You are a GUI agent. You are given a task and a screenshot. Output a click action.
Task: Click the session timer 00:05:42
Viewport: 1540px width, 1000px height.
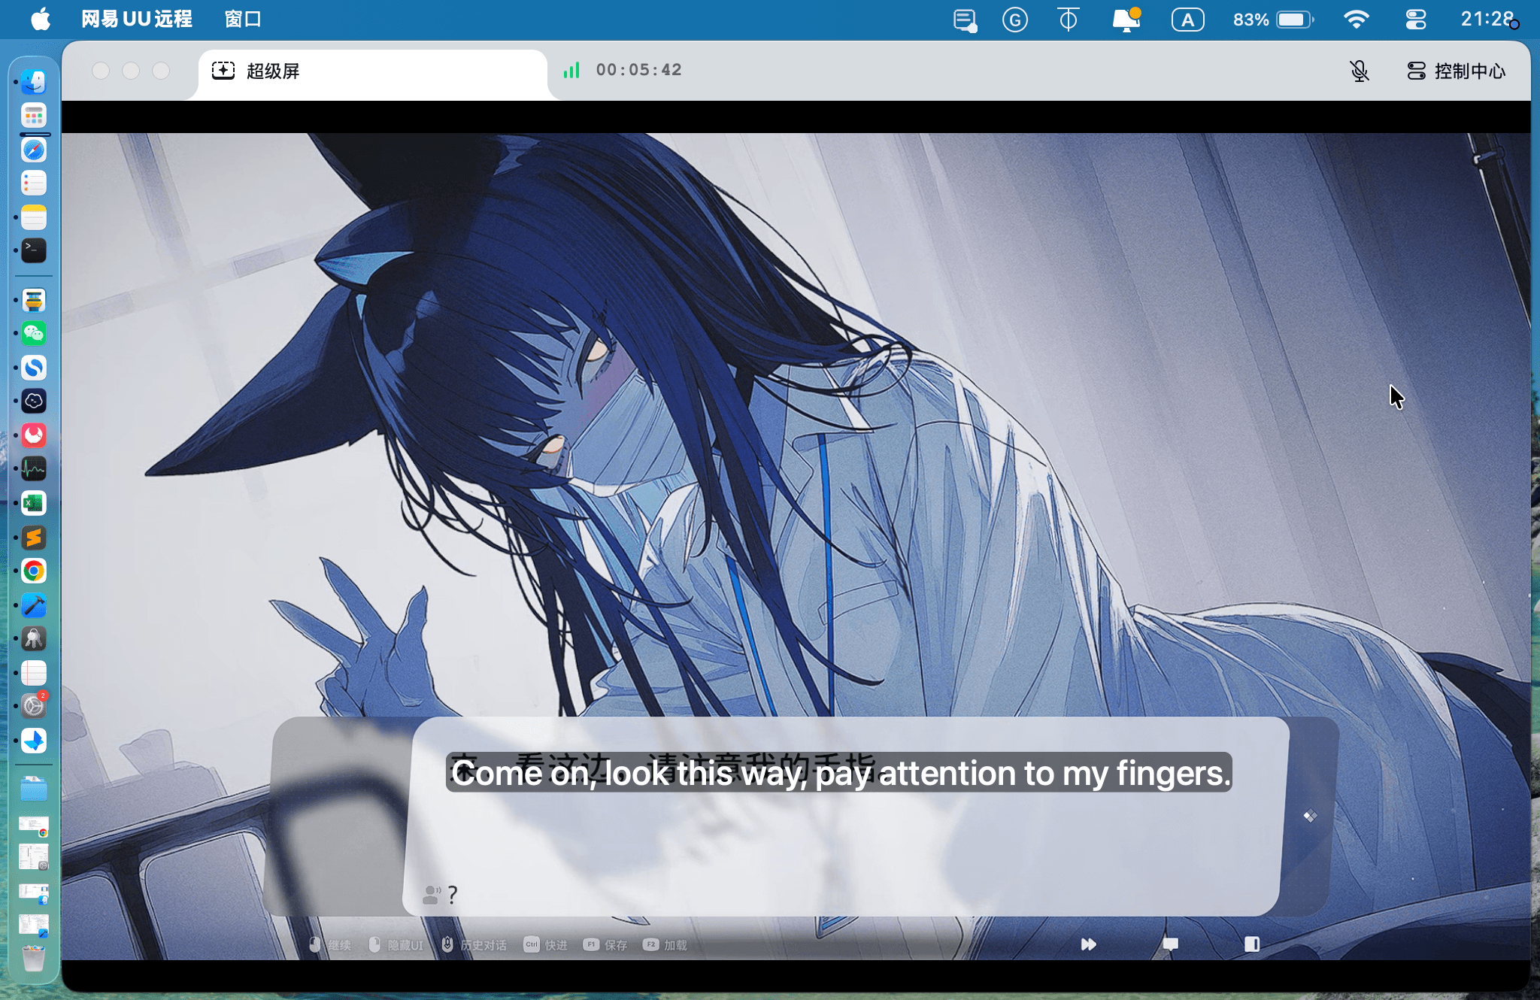click(x=638, y=70)
